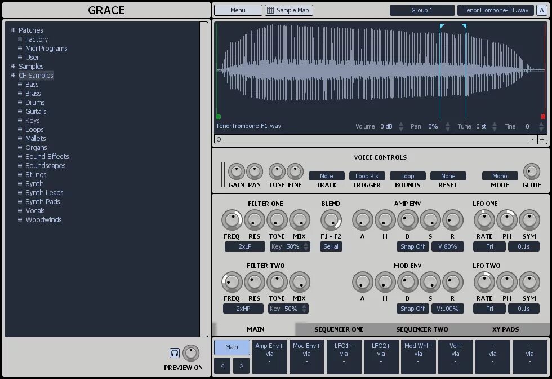Viewport: 552px width, 379px height.
Task: Open the TenorTrombone-F1.wav sample selector
Action: pos(496,10)
